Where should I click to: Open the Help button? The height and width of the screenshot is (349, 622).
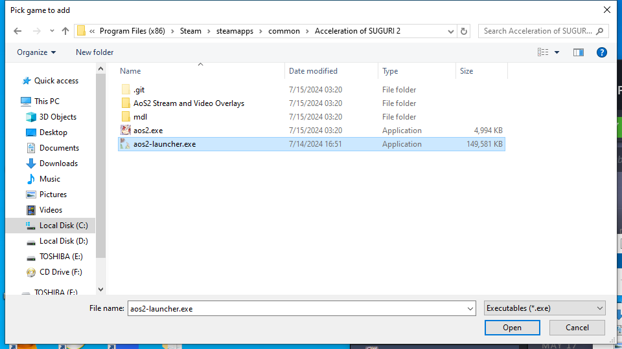602,52
